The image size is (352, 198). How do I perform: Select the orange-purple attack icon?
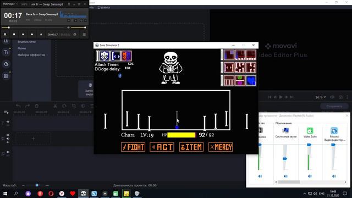tap(127, 56)
